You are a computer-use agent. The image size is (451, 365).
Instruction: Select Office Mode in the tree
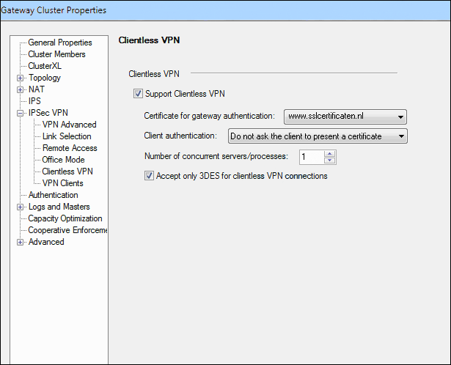[63, 160]
